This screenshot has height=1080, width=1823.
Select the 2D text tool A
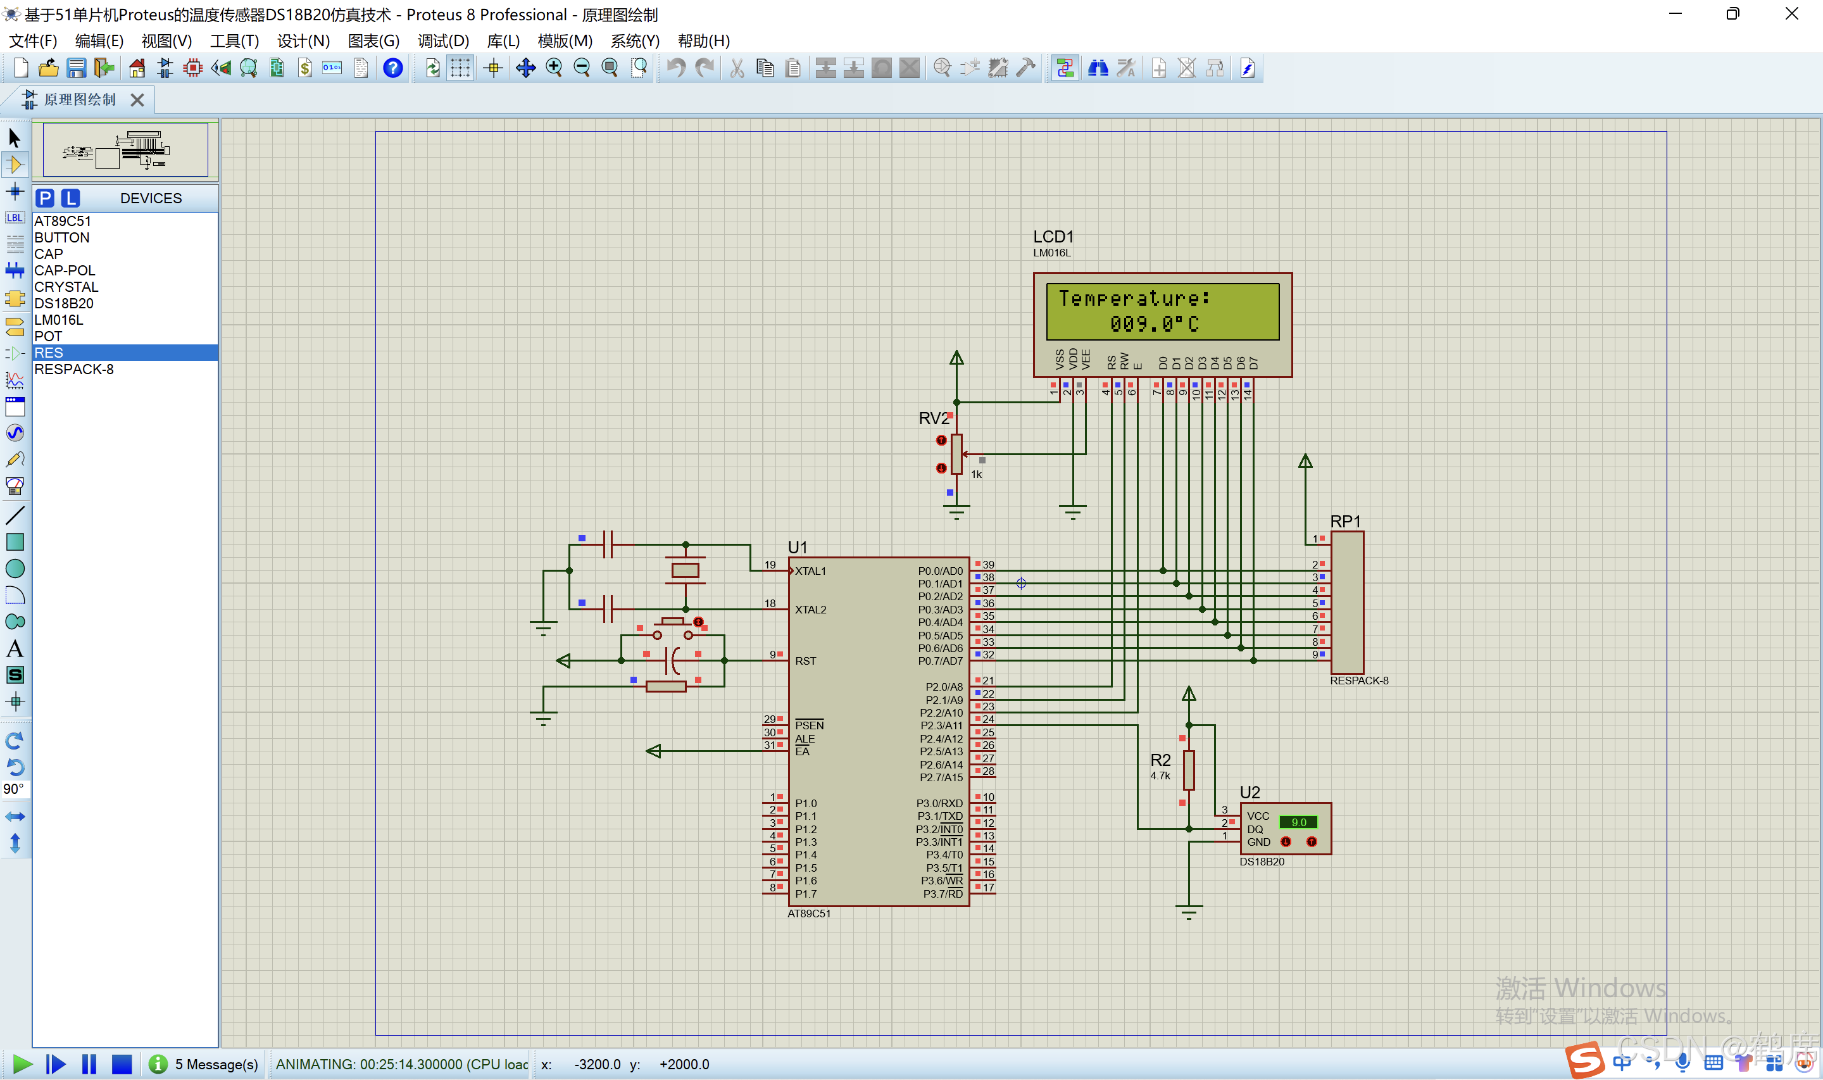(15, 648)
